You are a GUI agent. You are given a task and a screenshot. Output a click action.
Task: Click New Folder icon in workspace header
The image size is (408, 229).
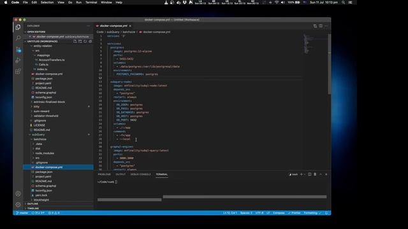coord(80,41)
